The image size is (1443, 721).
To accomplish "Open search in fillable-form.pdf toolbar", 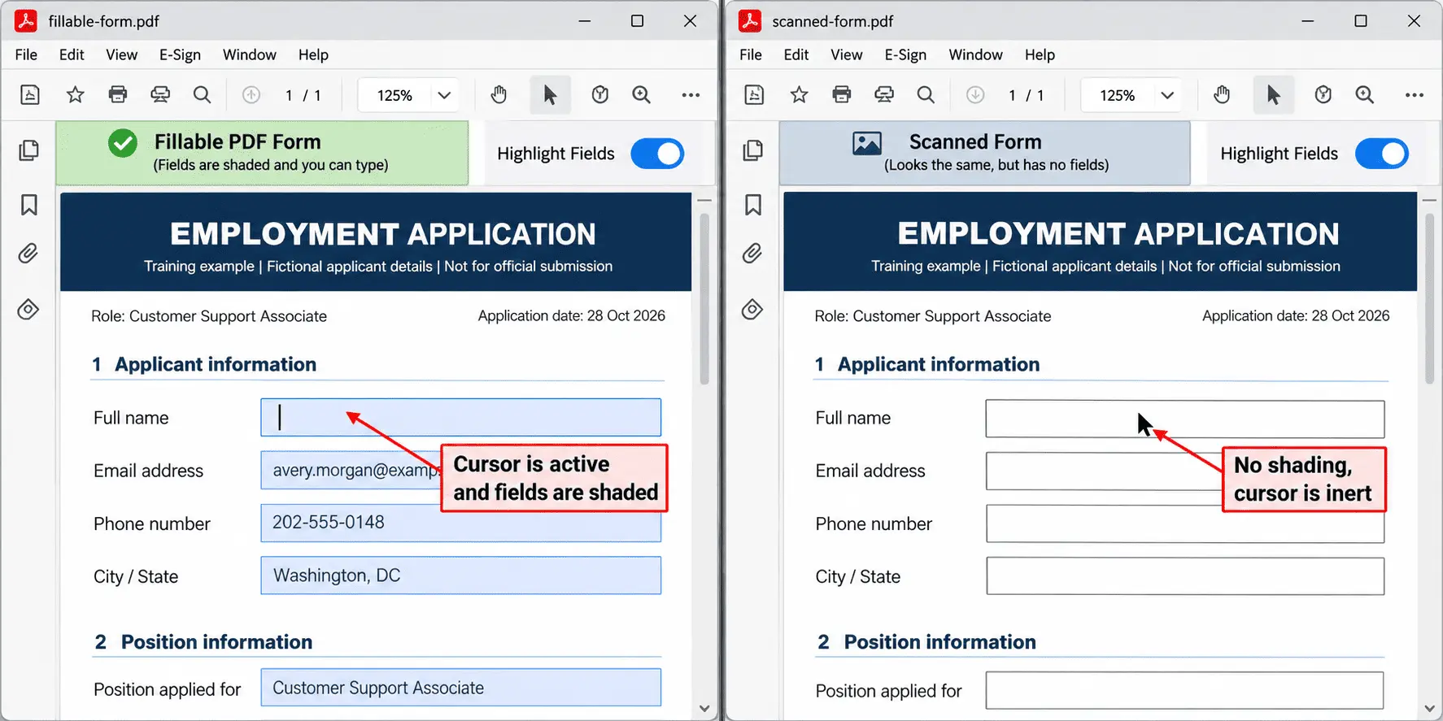I will 202,95.
